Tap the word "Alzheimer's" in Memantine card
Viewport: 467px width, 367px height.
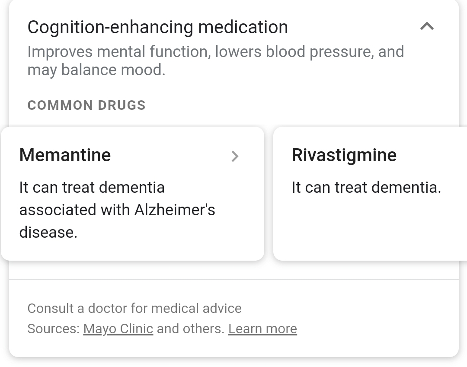(175, 210)
